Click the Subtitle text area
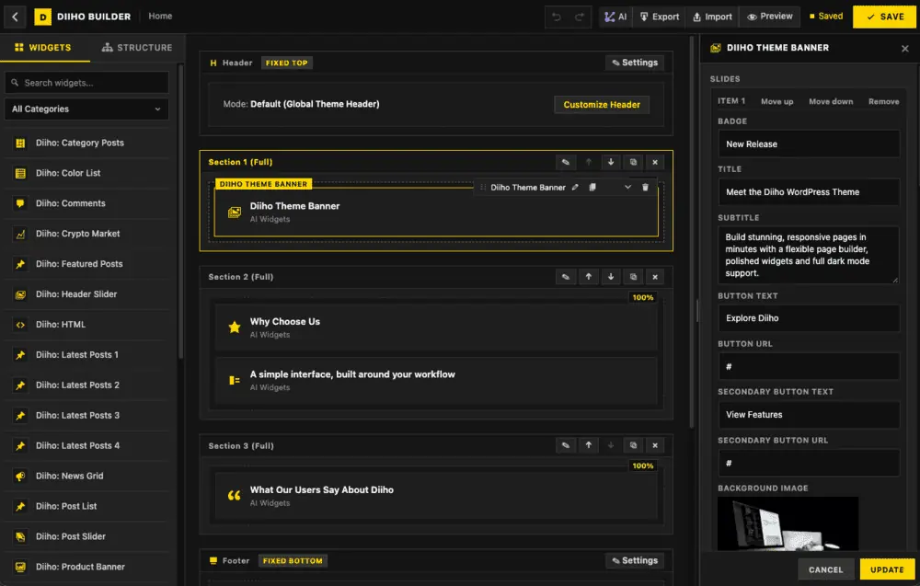 point(809,255)
